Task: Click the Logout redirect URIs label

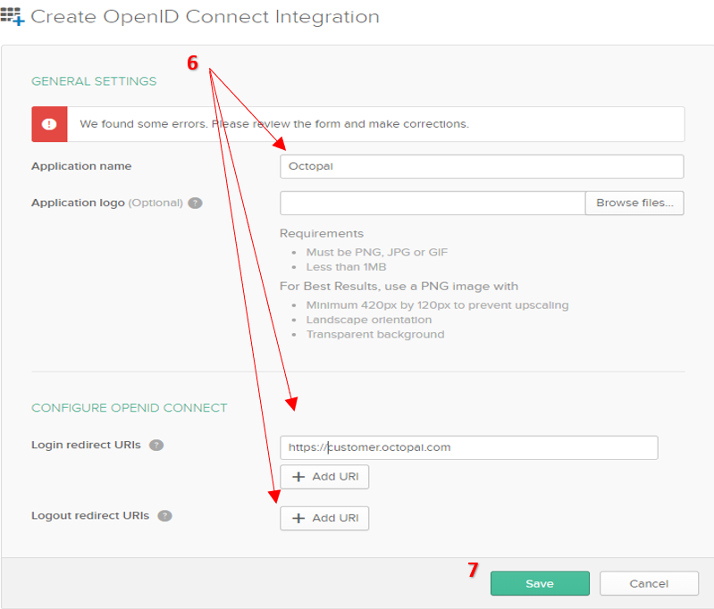Action: pos(90,516)
